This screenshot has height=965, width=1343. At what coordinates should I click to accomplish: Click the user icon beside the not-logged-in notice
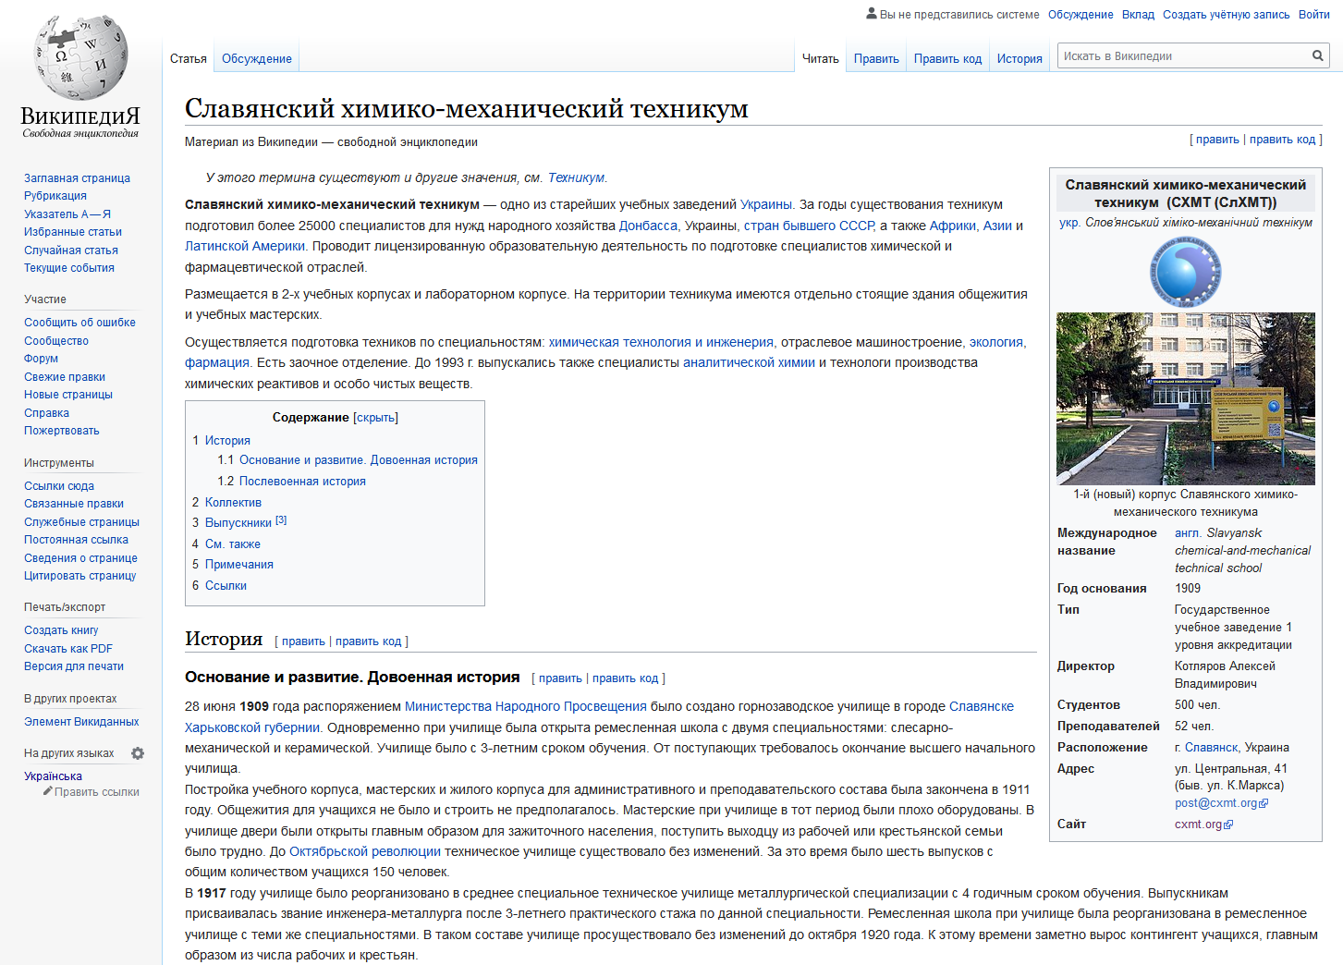871,14
